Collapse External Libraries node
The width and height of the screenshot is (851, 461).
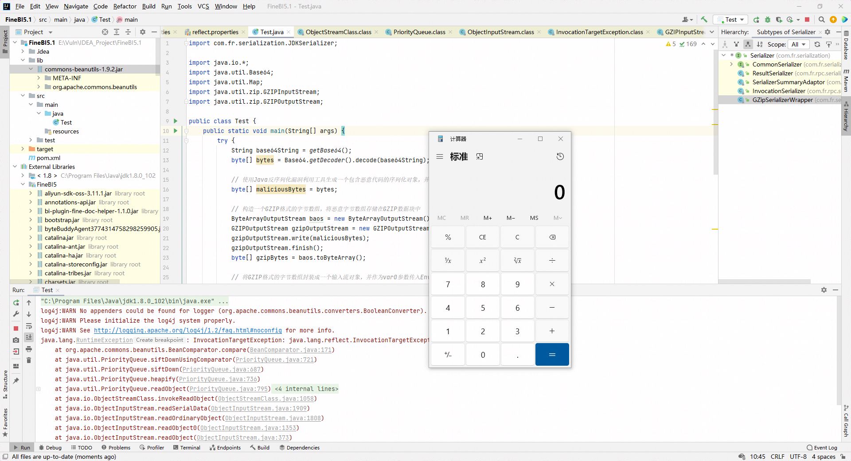coord(15,167)
